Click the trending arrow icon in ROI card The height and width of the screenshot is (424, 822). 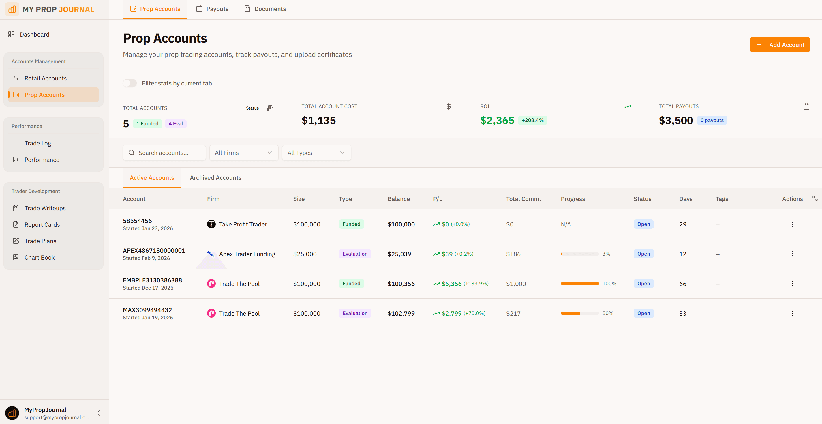point(627,106)
